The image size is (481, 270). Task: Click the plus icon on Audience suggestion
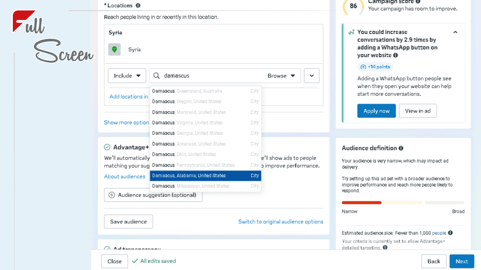(112, 195)
